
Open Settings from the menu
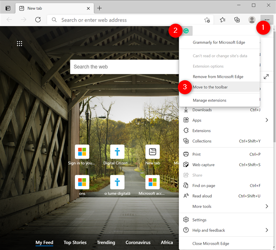[x=226, y=220]
